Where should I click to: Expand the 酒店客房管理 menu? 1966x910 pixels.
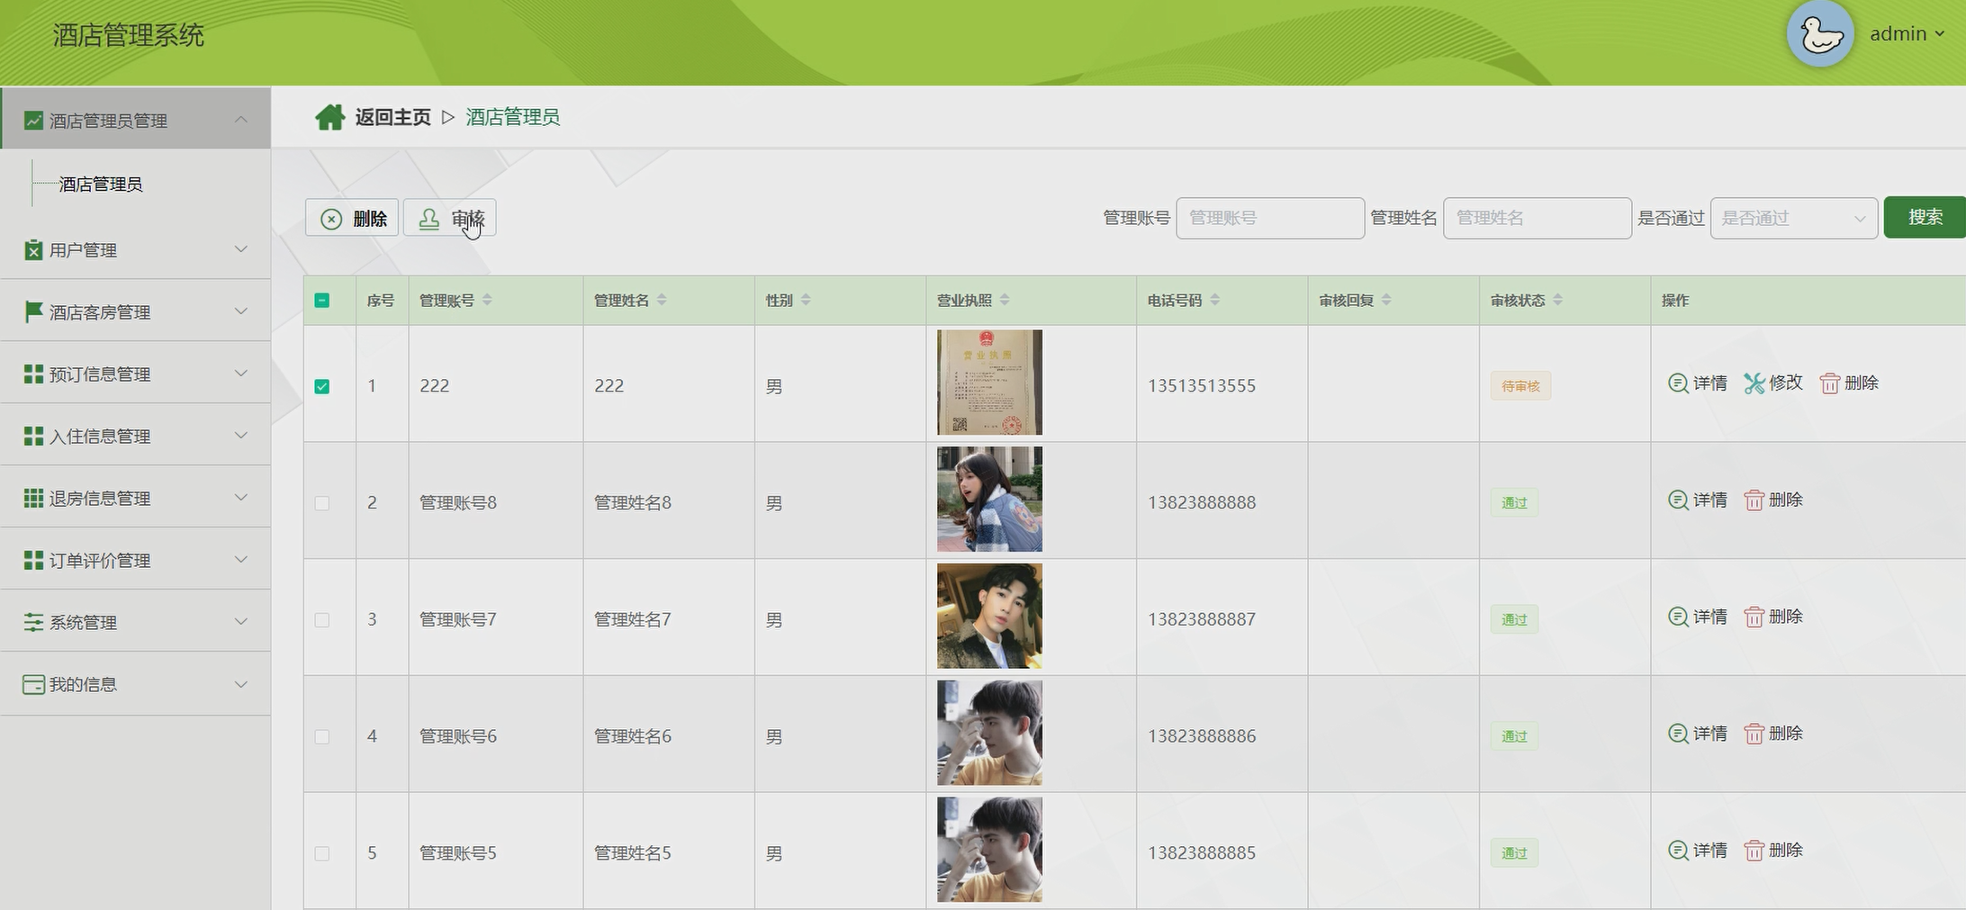click(x=136, y=311)
